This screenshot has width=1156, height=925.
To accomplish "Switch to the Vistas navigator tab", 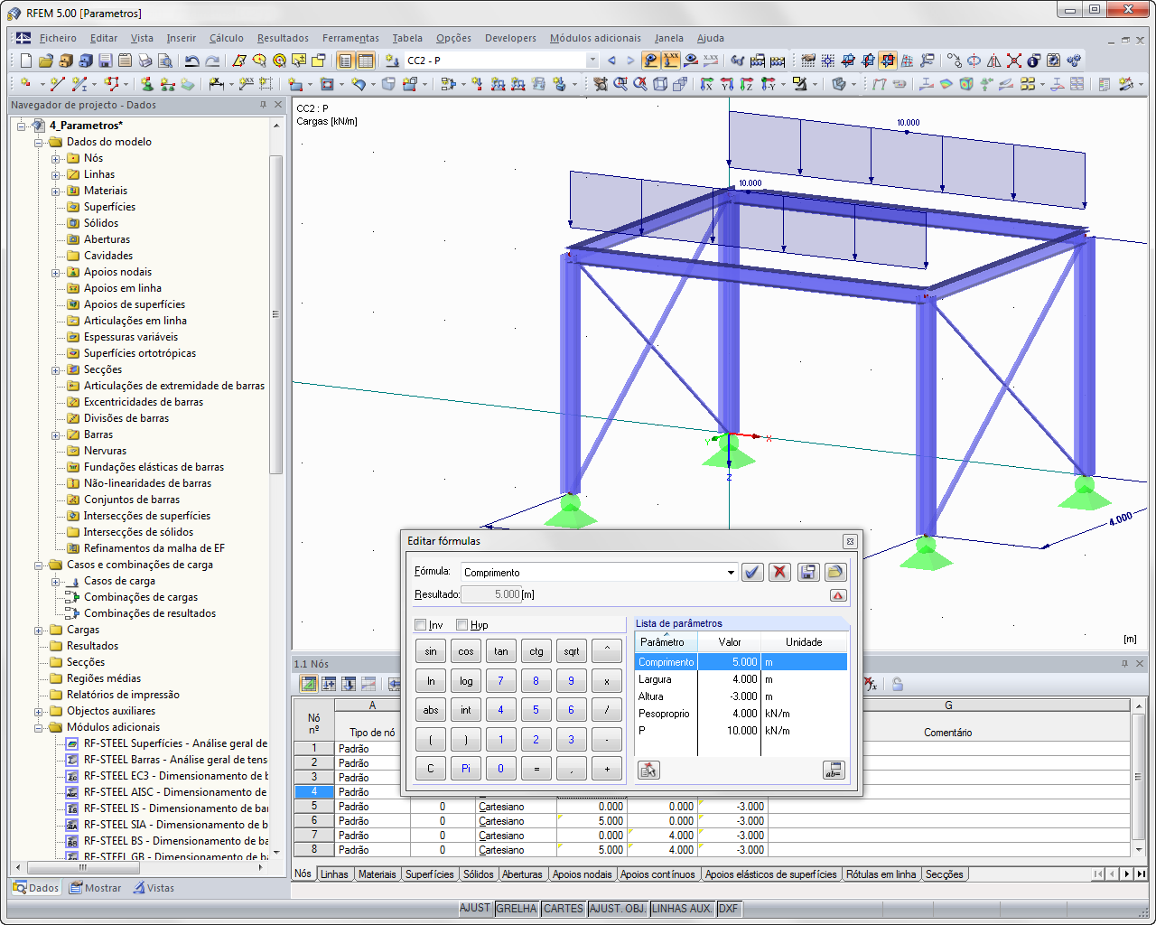I will pyautogui.click(x=153, y=888).
